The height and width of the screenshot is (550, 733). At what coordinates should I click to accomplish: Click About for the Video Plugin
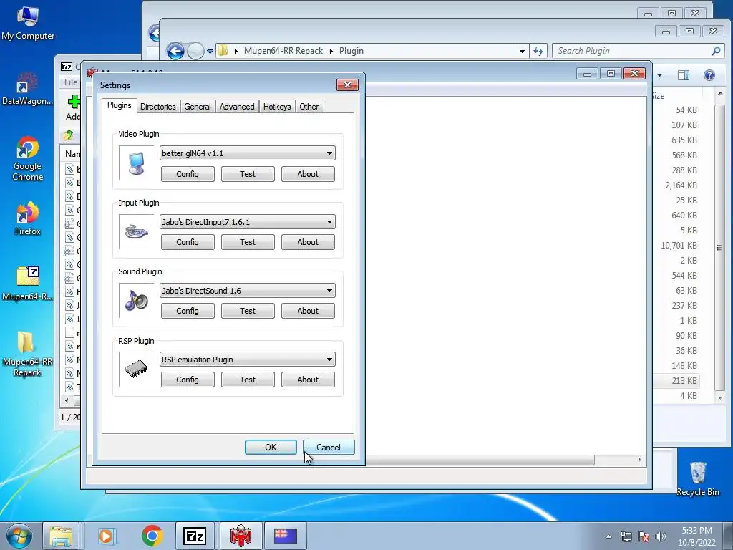click(308, 174)
